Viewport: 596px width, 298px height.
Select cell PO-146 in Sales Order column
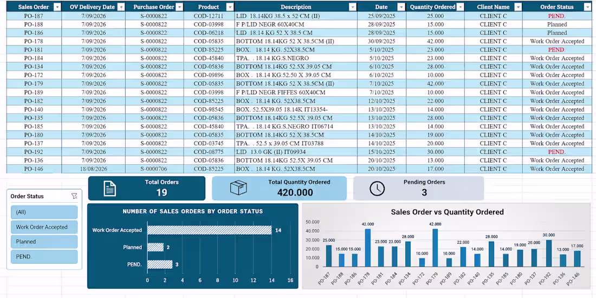(34, 169)
